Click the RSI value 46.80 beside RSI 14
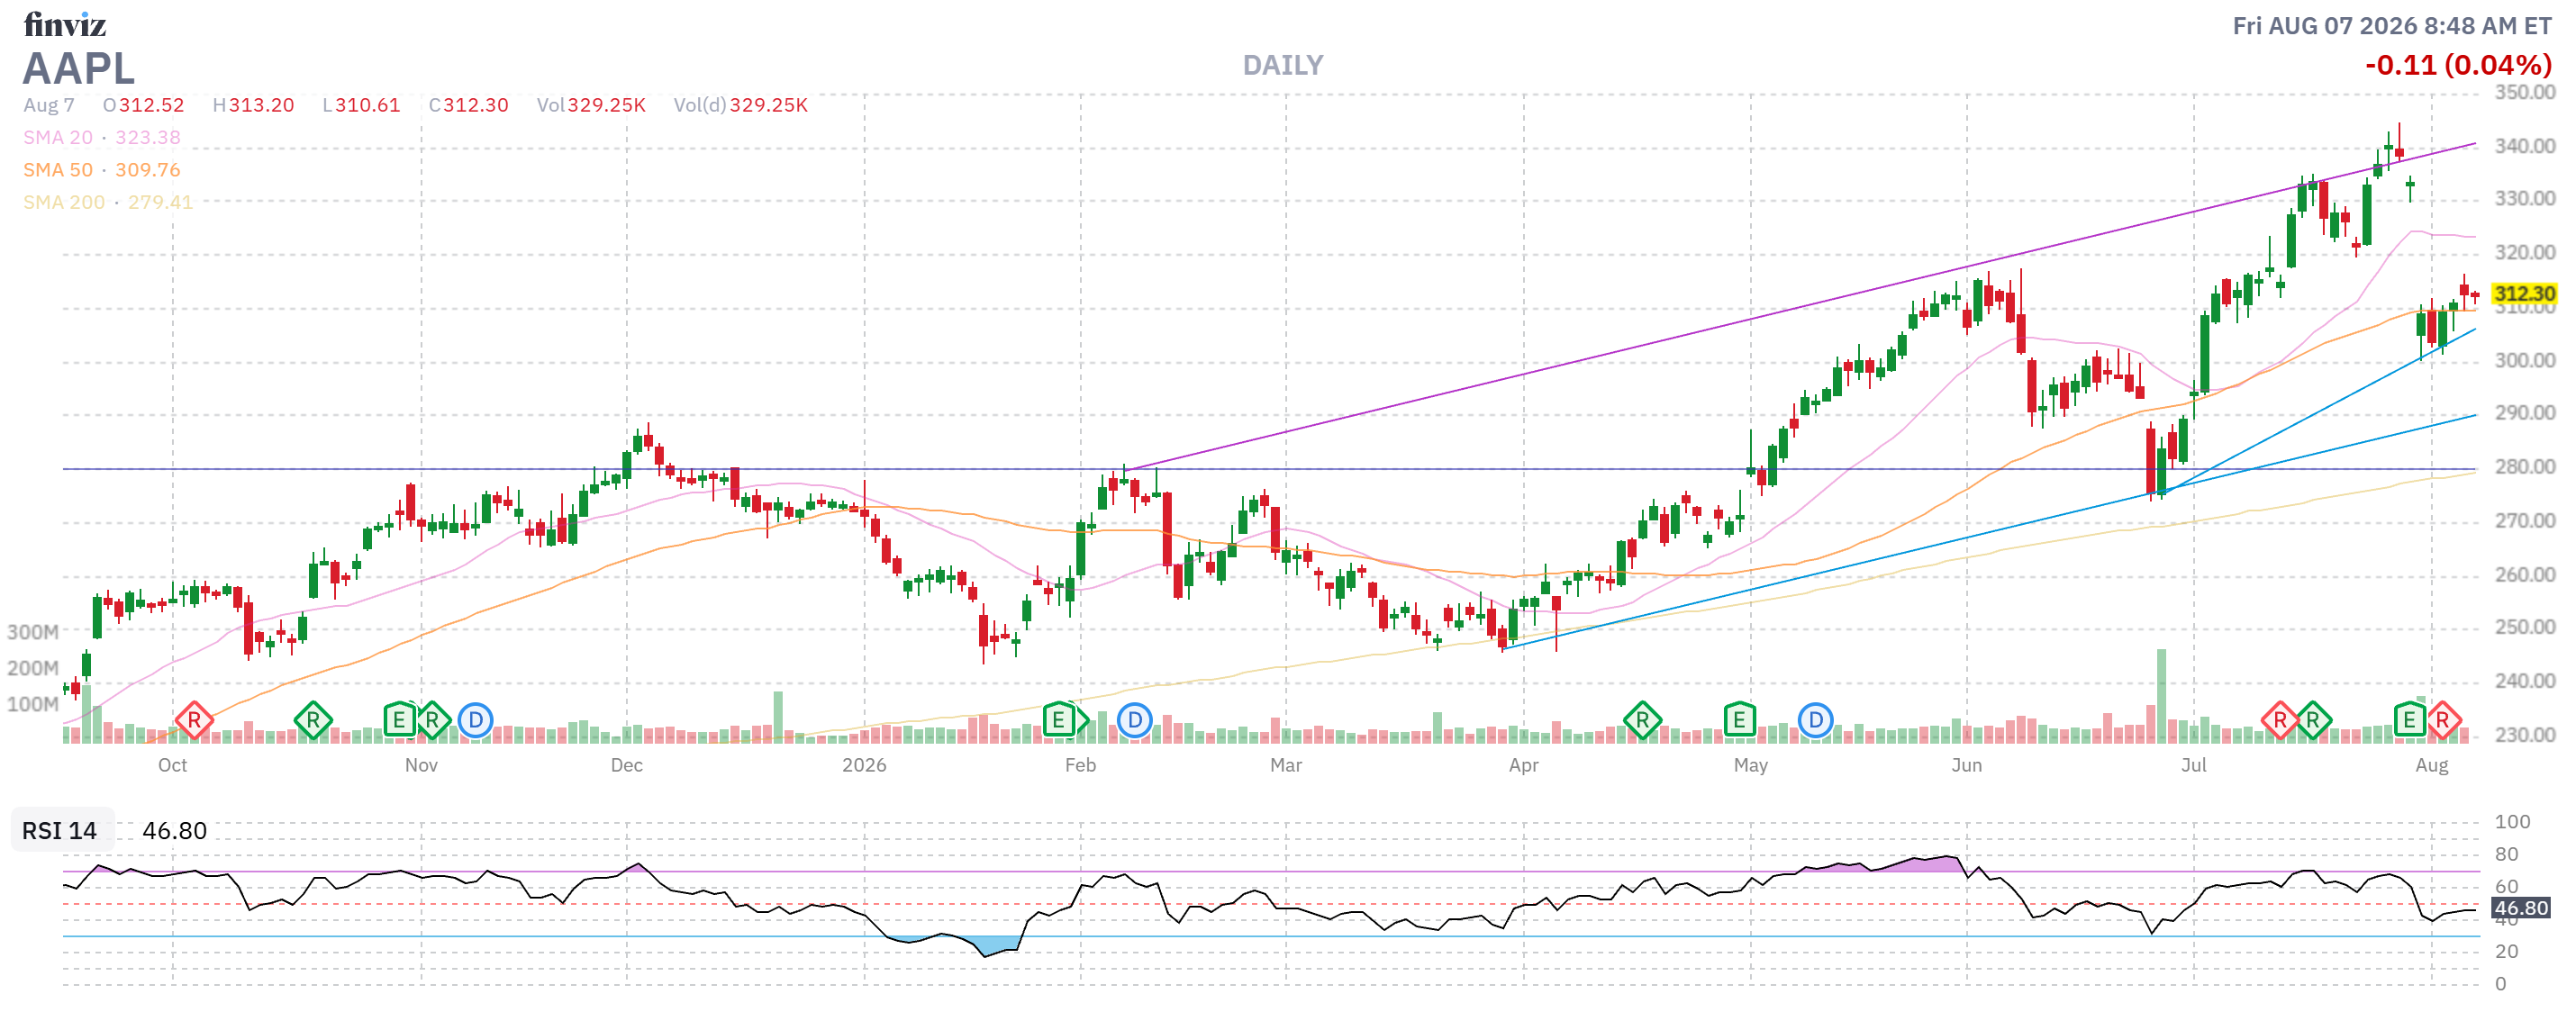The height and width of the screenshot is (1012, 2576). 174,831
